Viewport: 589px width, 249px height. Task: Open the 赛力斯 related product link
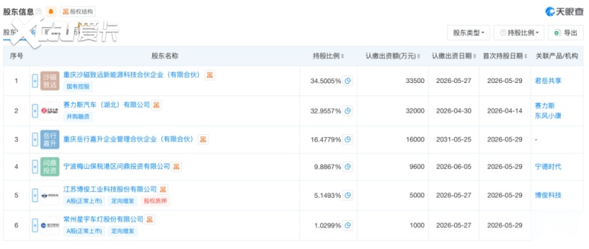click(545, 106)
